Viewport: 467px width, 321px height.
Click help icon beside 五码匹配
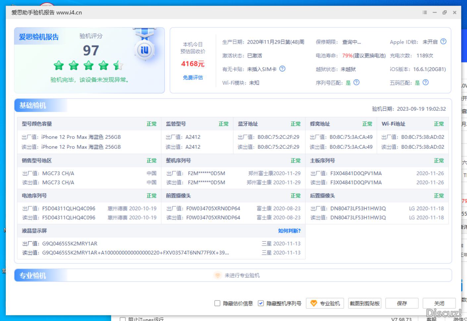click(x=426, y=82)
